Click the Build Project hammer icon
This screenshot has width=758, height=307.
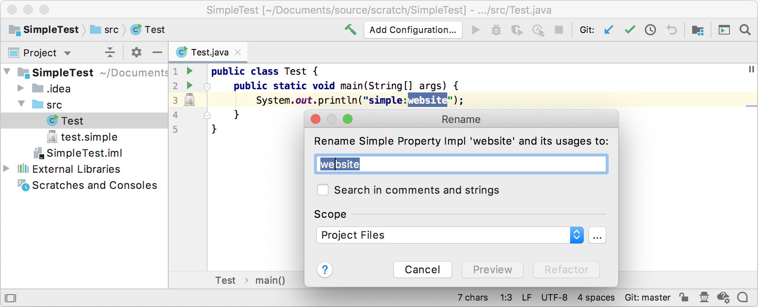tap(350, 30)
